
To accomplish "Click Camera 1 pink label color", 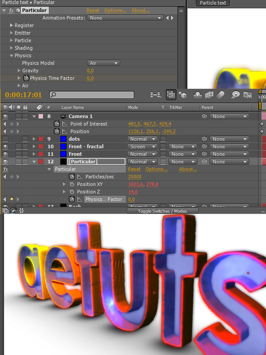I will [x=41, y=116].
